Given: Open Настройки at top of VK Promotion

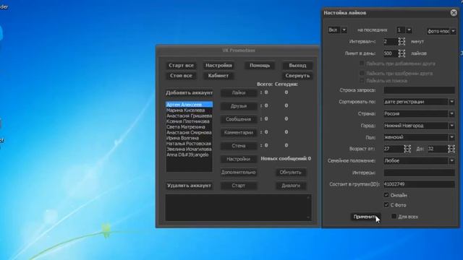Looking at the screenshot, I should (x=218, y=66).
